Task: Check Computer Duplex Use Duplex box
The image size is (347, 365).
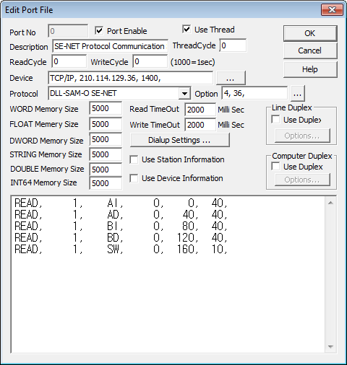Action: point(275,167)
